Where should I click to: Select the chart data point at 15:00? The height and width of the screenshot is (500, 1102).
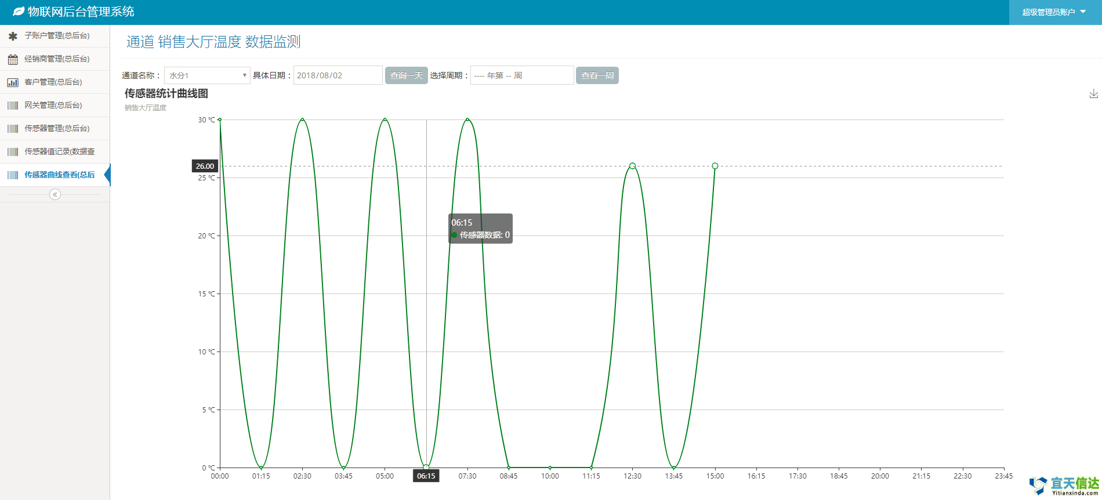pos(715,166)
